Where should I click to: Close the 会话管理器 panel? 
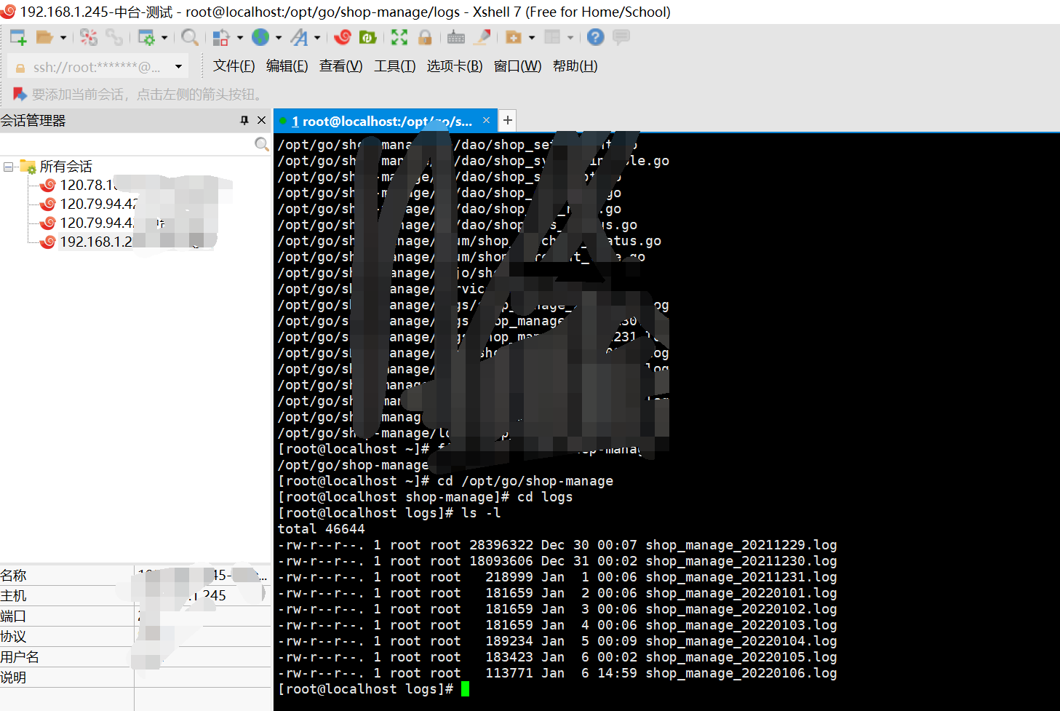tap(262, 121)
